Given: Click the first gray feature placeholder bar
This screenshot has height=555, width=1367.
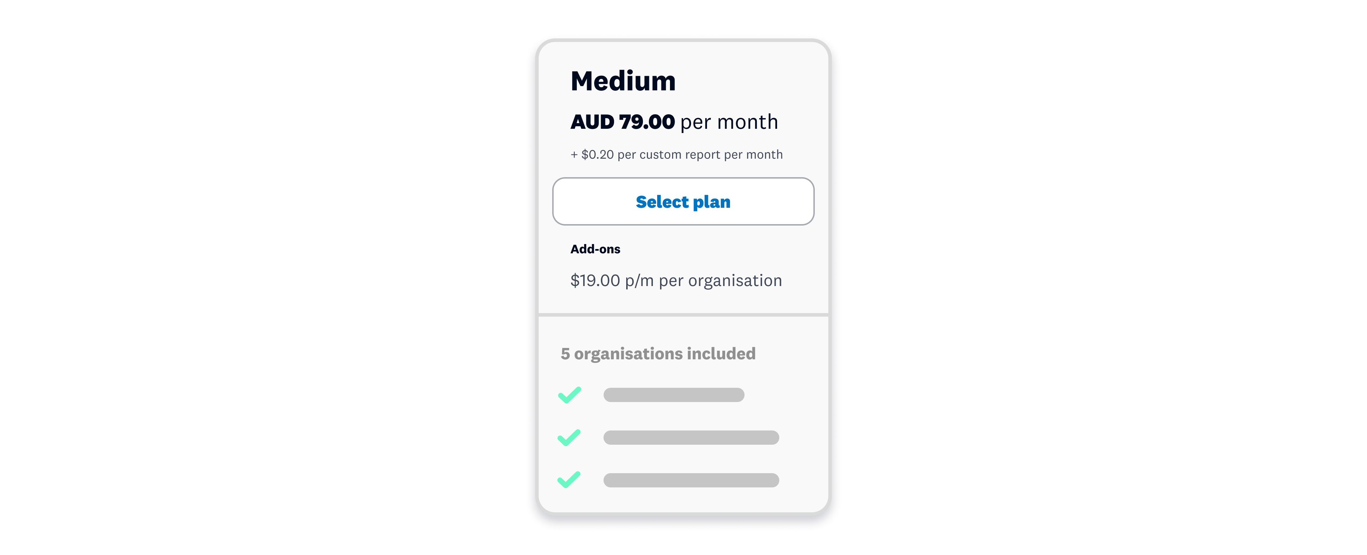Looking at the screenshot, I should pos(674,395).
